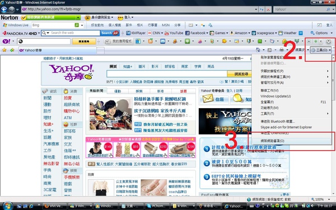Click the Favorites star icon
This screenshot has height=210, width=336.
[x=4, y=50]
